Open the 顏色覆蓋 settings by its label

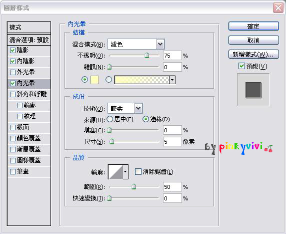[28, 138]
